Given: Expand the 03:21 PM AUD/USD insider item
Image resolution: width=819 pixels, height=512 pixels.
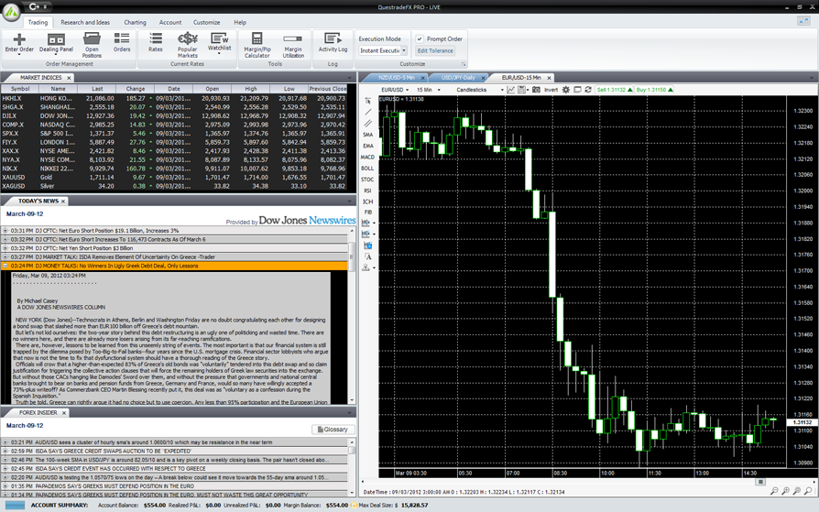Looking at the screenshot, I should point(5,442).
